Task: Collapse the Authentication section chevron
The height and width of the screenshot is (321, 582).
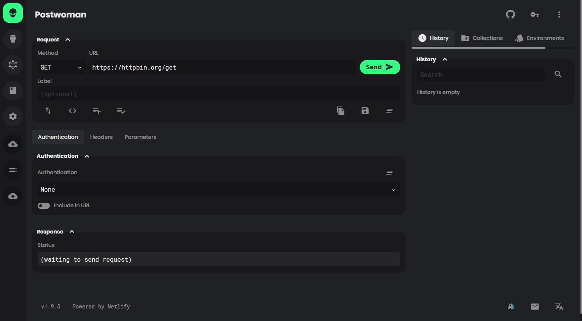Action: click(x=87, y=156)
